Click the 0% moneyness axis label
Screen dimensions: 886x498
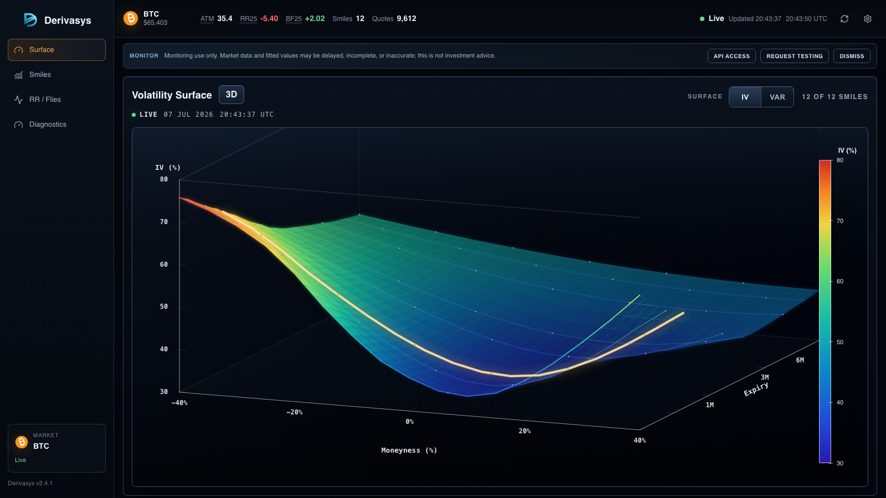(410, 422)
